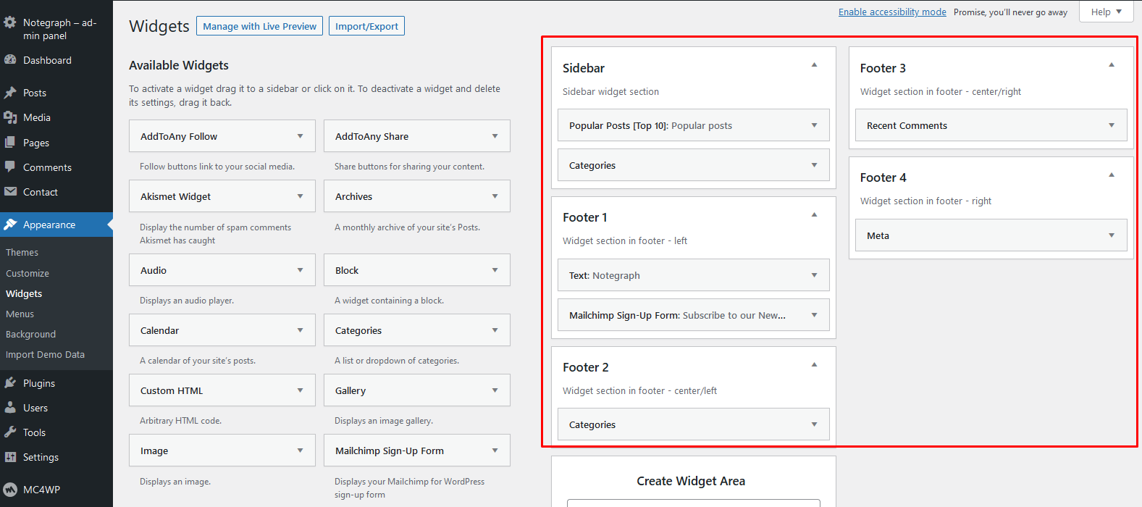Open the MC4WP menu icon
Viewport: 1142px width, 507px height.
[10, 490]
